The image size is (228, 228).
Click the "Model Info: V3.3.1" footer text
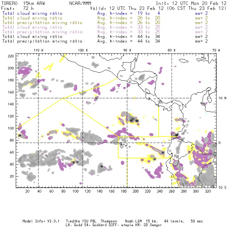click(41, 221)
